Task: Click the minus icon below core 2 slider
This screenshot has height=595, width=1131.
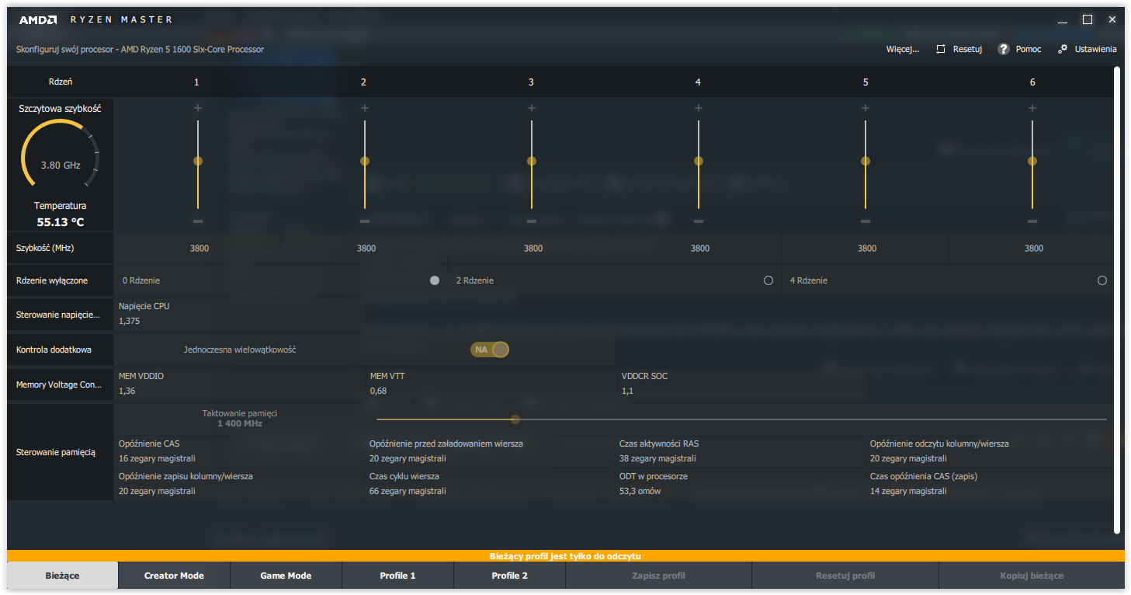Action: [365, 221]
